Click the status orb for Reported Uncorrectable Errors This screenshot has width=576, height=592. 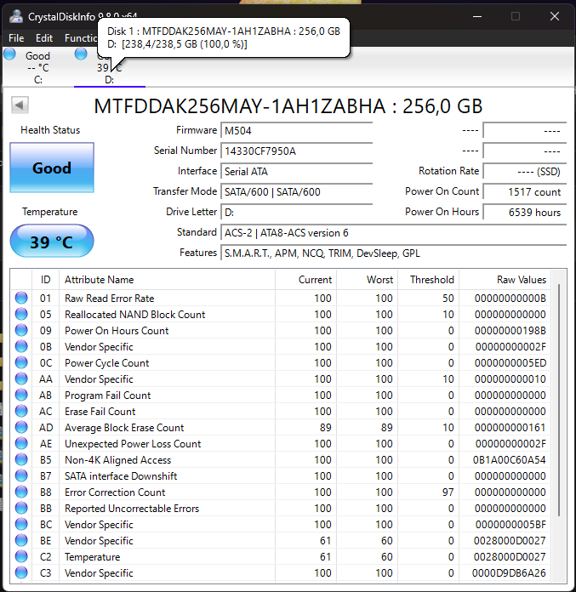coord(21,508)
